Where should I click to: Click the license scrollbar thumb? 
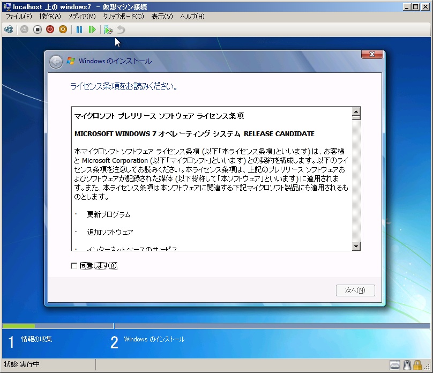pos(356,117)
